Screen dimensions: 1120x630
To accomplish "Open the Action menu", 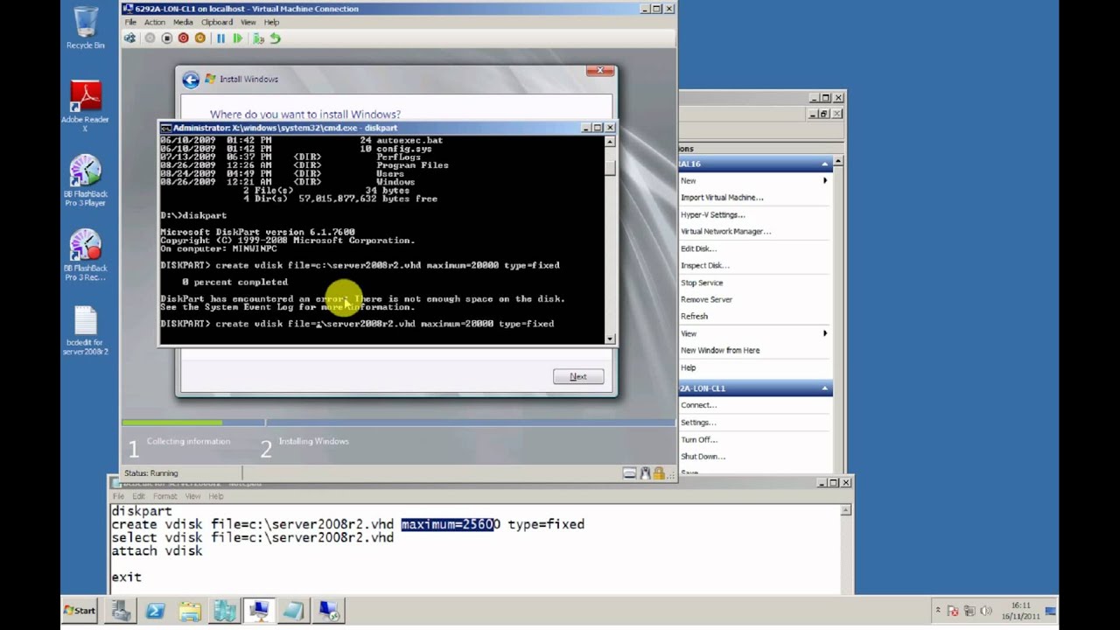I will (154, 22).
